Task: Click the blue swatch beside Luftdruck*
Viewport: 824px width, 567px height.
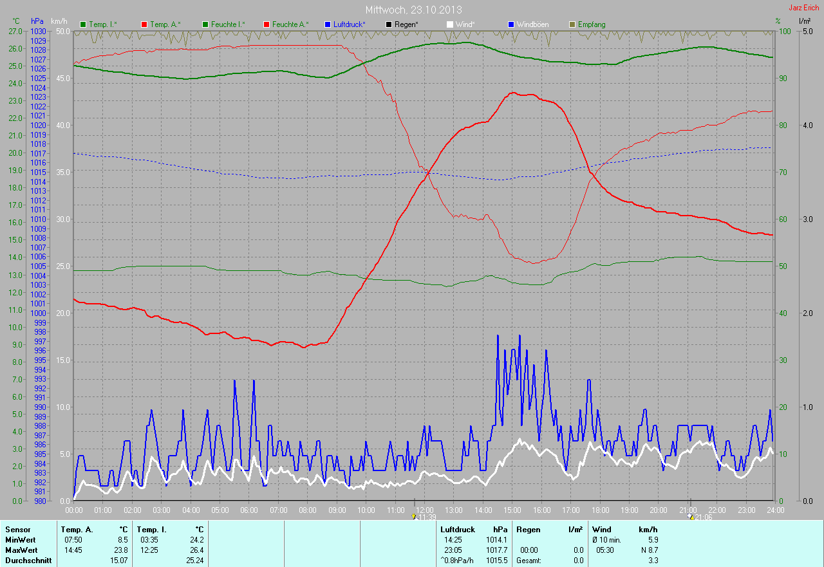Action: tap(328, 24)
